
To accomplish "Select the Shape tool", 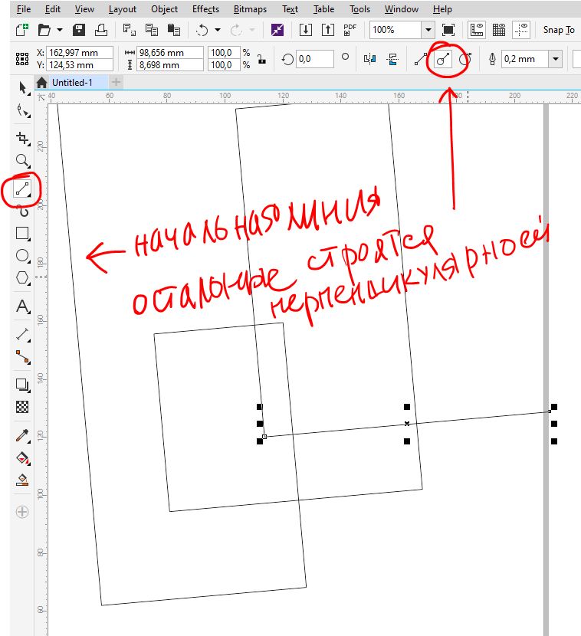I will point(22,110).
